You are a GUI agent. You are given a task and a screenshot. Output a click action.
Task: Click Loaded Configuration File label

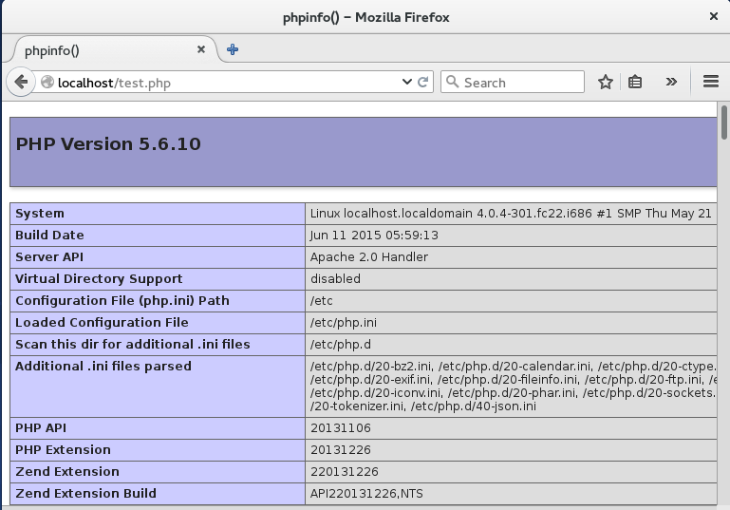(102, 323)
